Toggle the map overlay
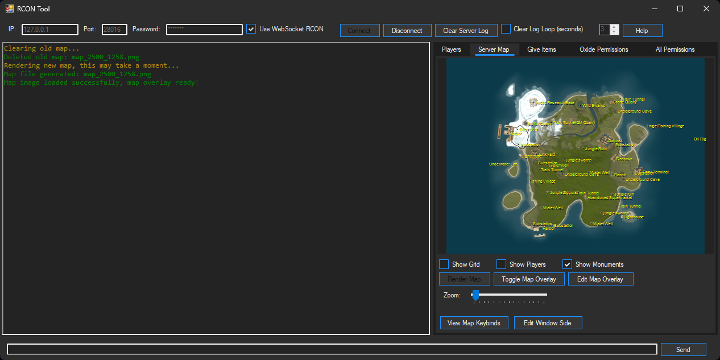The width and height of the screenshot is (720, 360). point(529,279)
